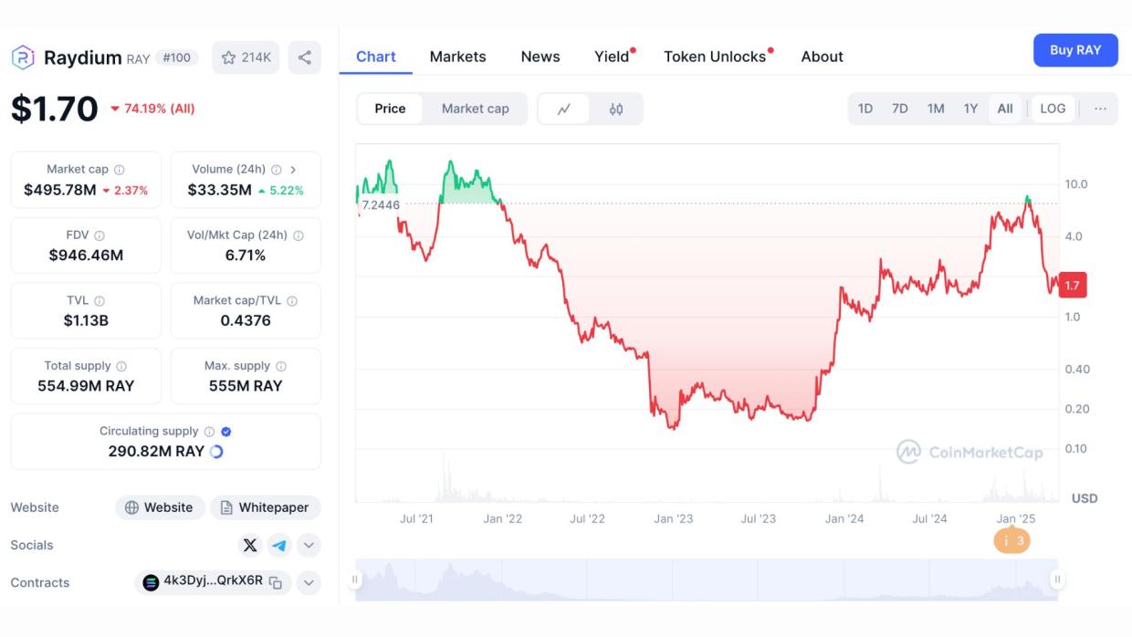
Task: Click the Solana contract chain icon
Action: 152,582
